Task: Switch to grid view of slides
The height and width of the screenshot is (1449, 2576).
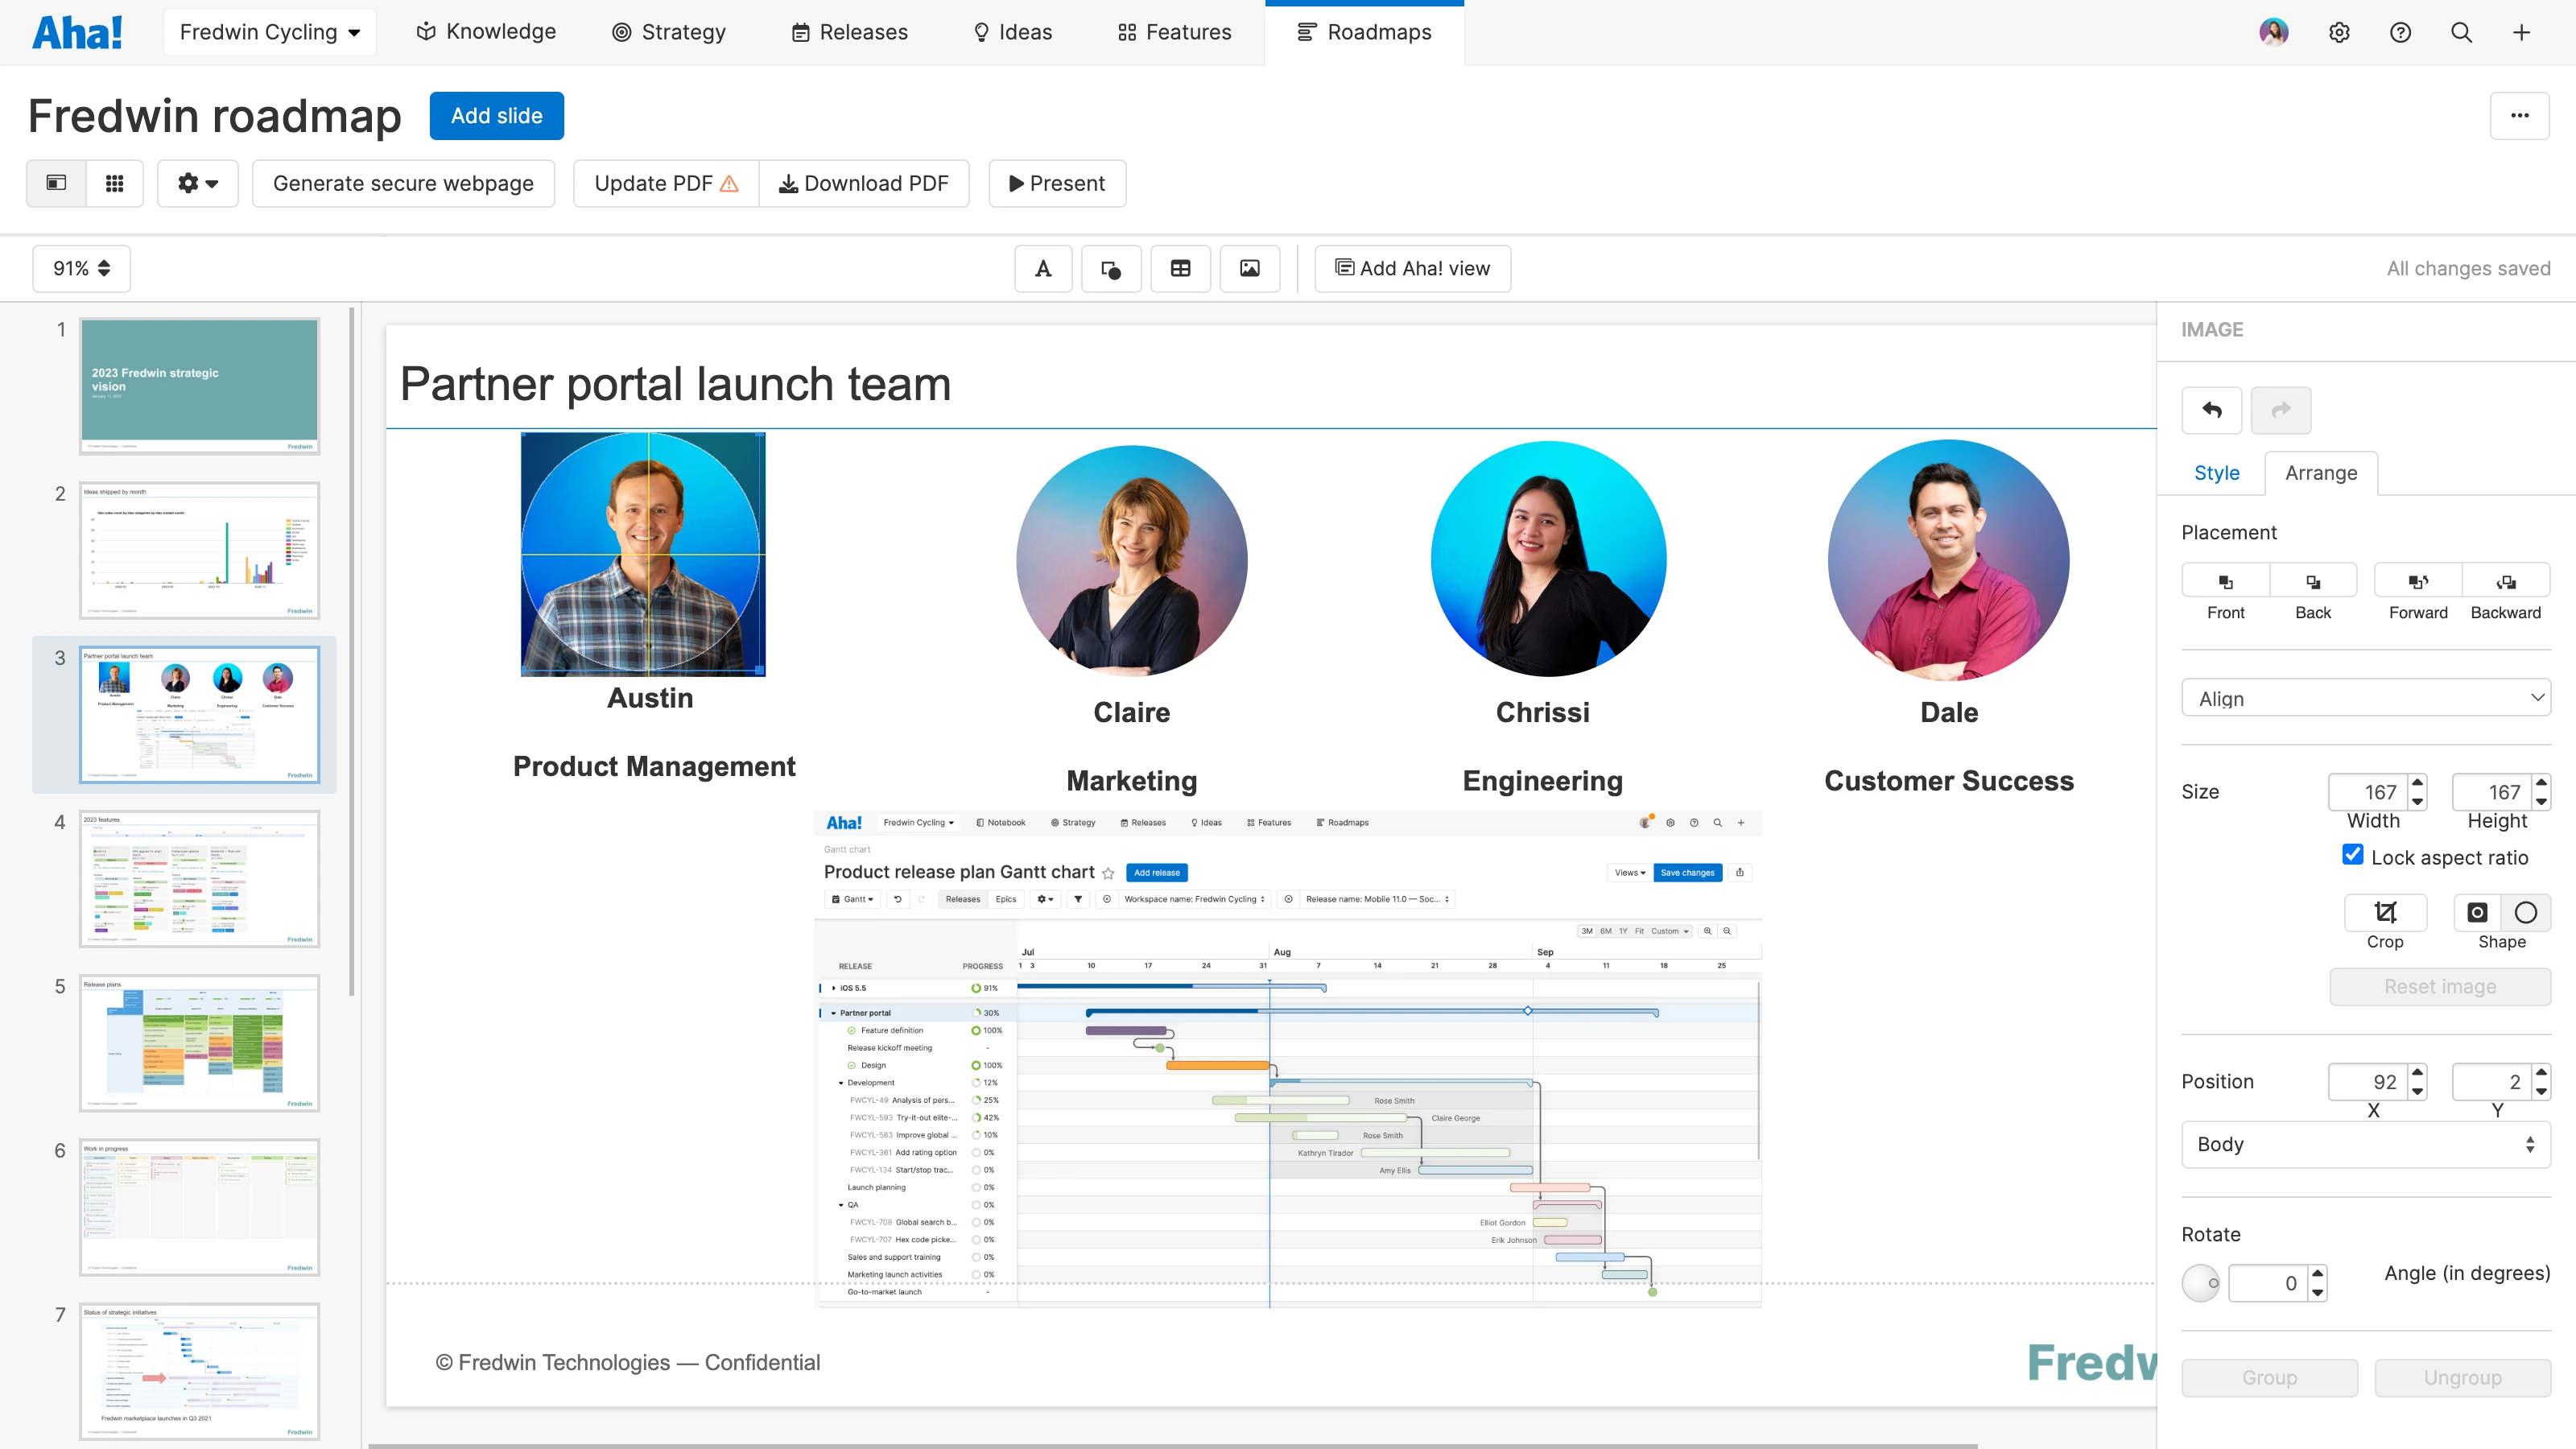Action: click(114, 183)
